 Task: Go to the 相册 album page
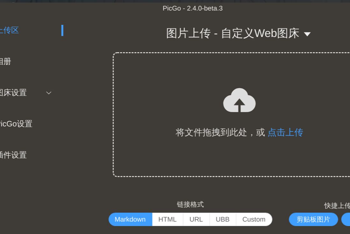click(6, 61)
